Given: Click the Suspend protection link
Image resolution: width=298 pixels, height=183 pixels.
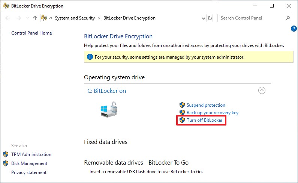Looking at the screenshot, I should pos(206,105).
